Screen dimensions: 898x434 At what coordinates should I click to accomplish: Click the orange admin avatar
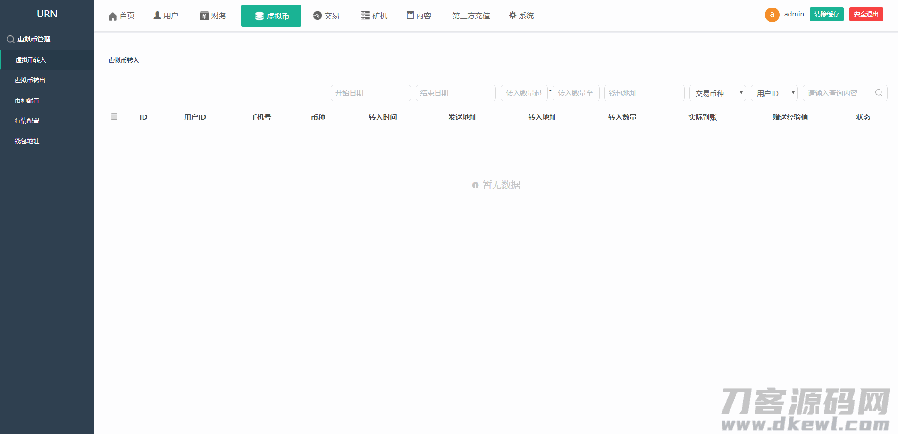click(x=772, y=15)
